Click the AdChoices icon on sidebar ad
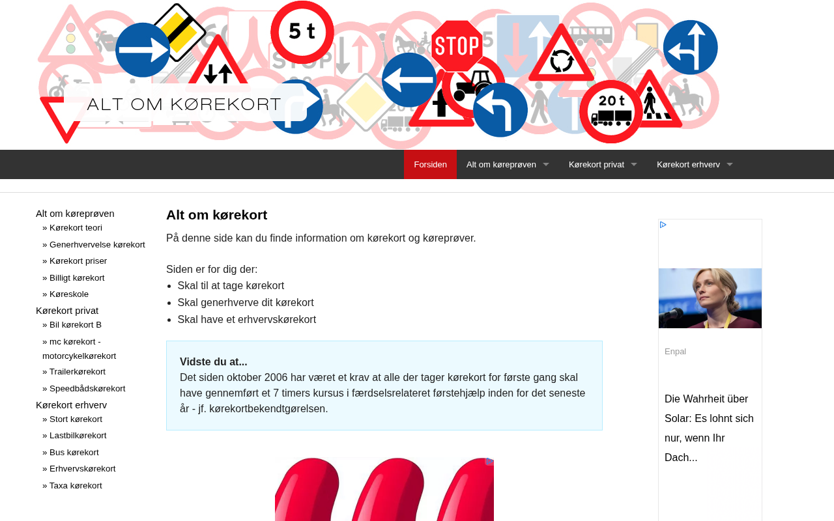Image resolution: width=834 pixels, height=521 pixels. point(663,225)
